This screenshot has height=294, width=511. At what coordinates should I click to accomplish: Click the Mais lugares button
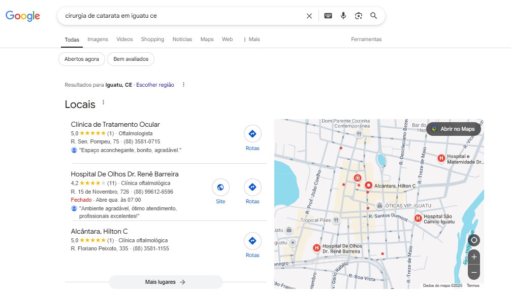166,282
